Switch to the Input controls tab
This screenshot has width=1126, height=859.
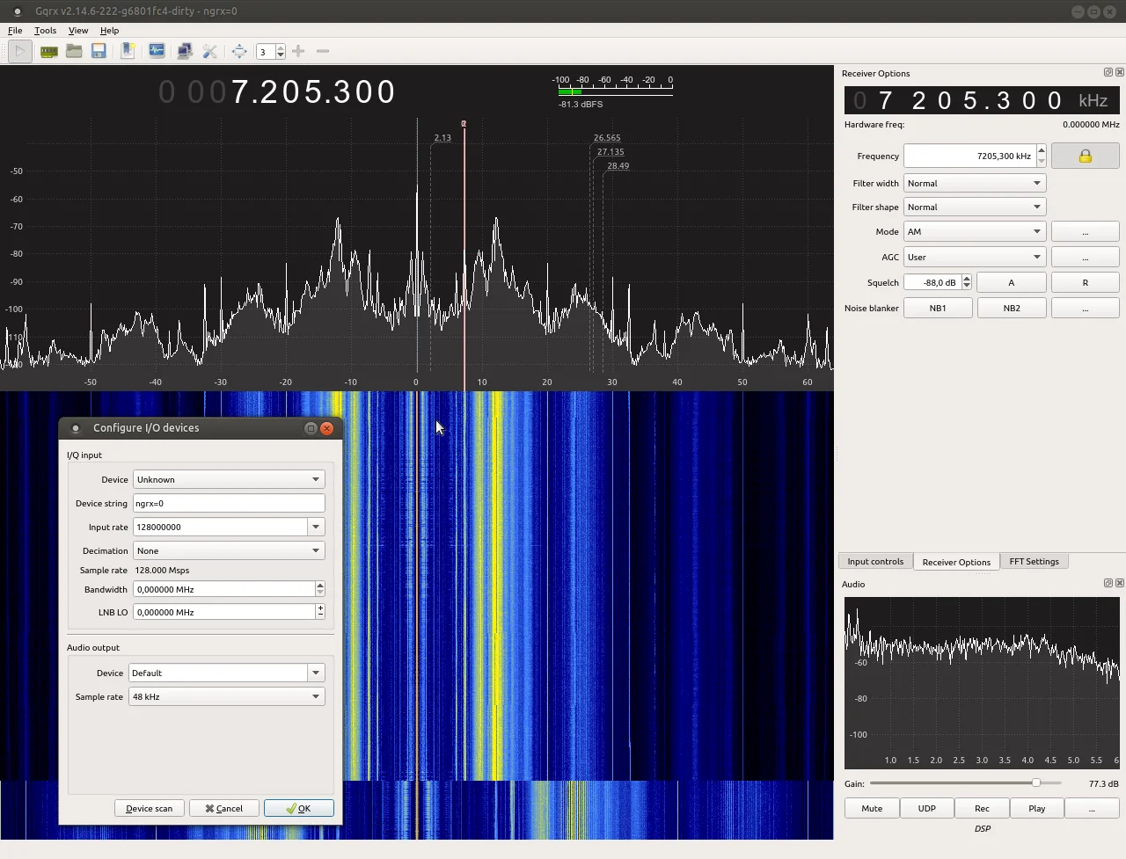click(x=875, y=561)
